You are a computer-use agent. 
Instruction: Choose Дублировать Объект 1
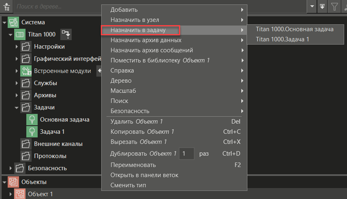(x=174, y=154)
